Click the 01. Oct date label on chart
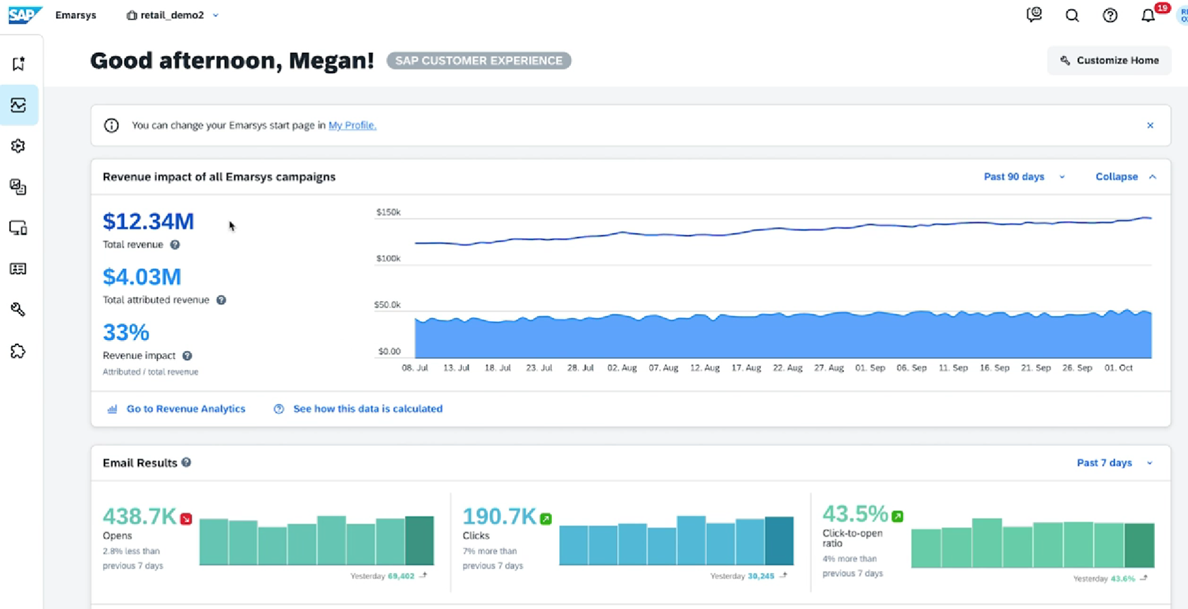Screen dimensions: 1188x609 point(1119,368)
